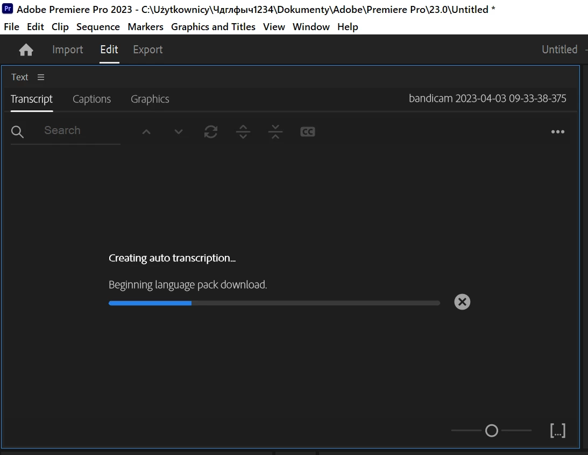Open the Window menu

coord(311,27)
